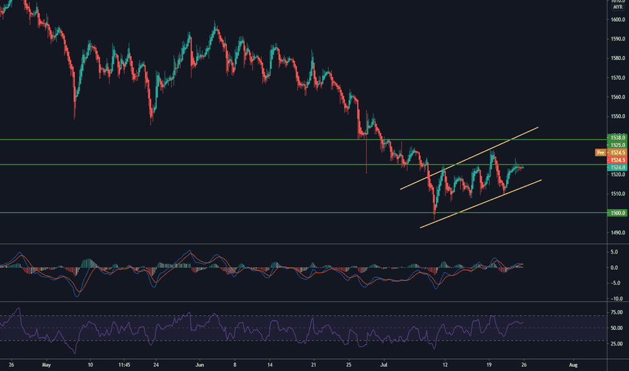Click the green 1525.0 price label
The width and height of the screenshot is (629, 371).
tap(618, 145)
